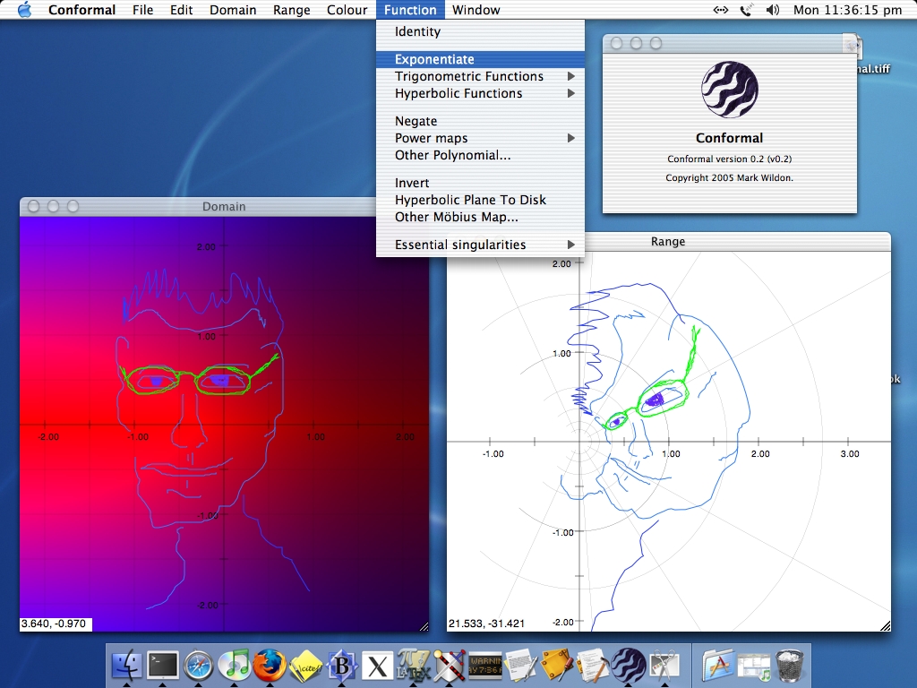Image resolution: width=917 pixels, height=688 pixels.
Task: Click the volume speaker menu bar icon
Action: (773, 10)
